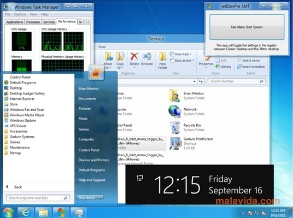Click the Edit item in Open group
The width and height of the screenshot is (293, 218).
[221, 60]
